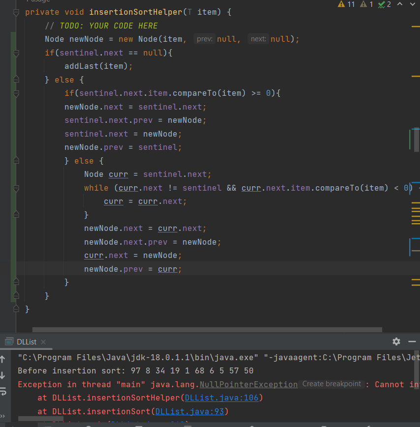420x427 pixels.
Task: Open Run panel settings gear
Action: click(396, 342)
